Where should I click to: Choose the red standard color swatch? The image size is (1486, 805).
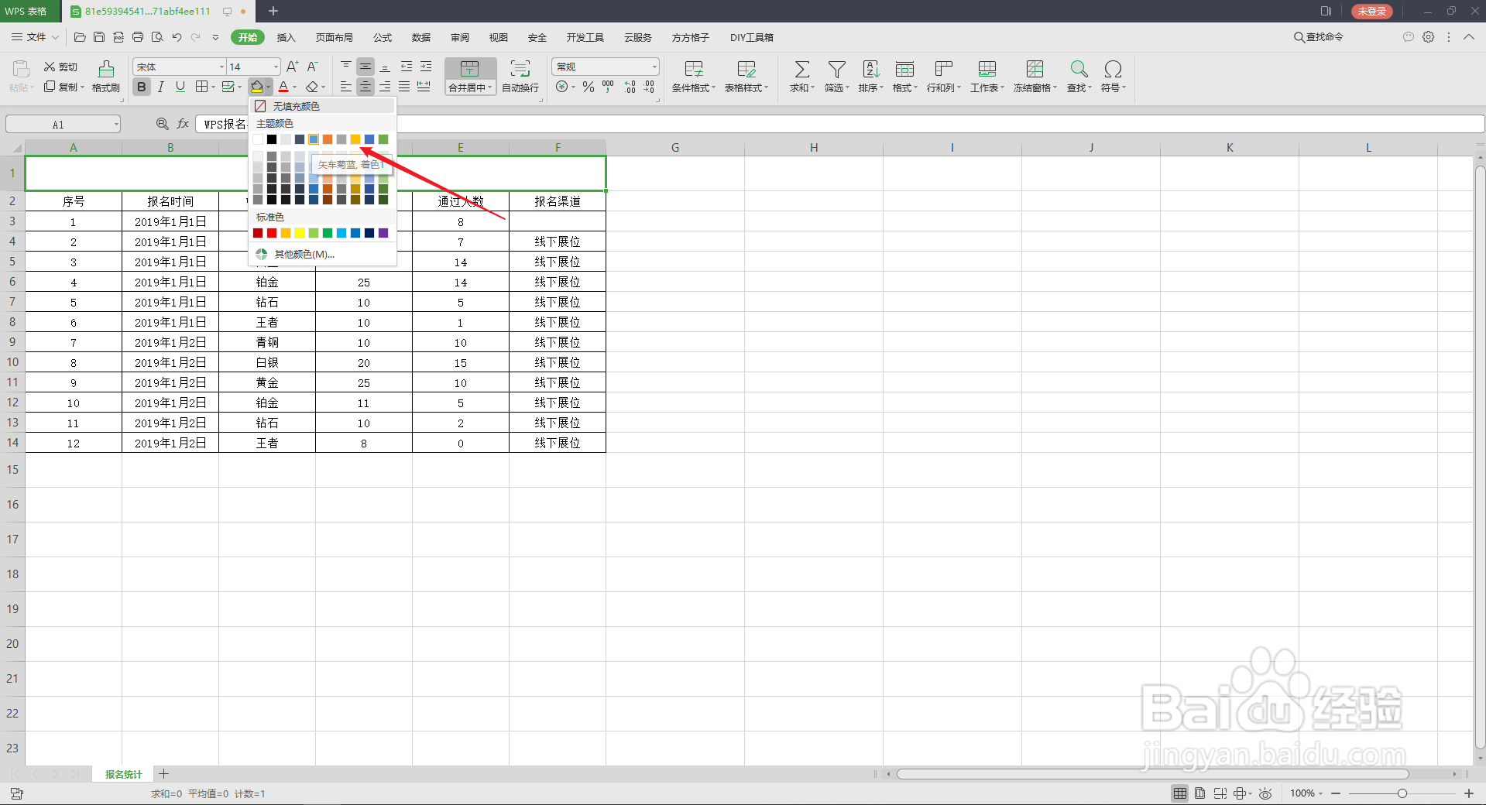tap(272, 233)
